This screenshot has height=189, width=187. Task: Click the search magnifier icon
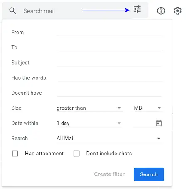pos(12,10)
